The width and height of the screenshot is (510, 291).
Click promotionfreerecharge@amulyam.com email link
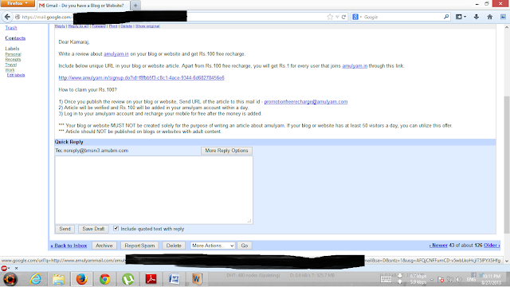pos(306,101)
